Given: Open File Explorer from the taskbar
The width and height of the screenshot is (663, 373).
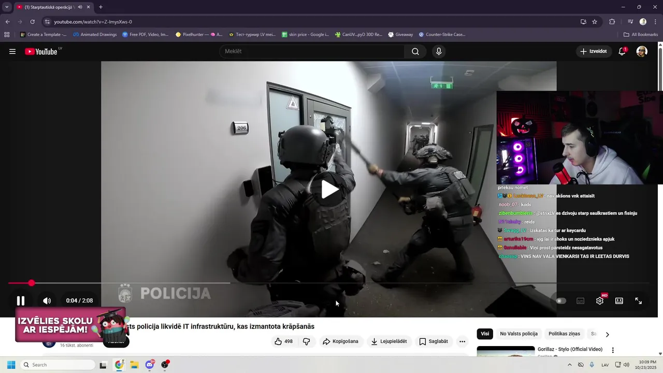Looking at the screenshot, I should click(x=134, y=365).
